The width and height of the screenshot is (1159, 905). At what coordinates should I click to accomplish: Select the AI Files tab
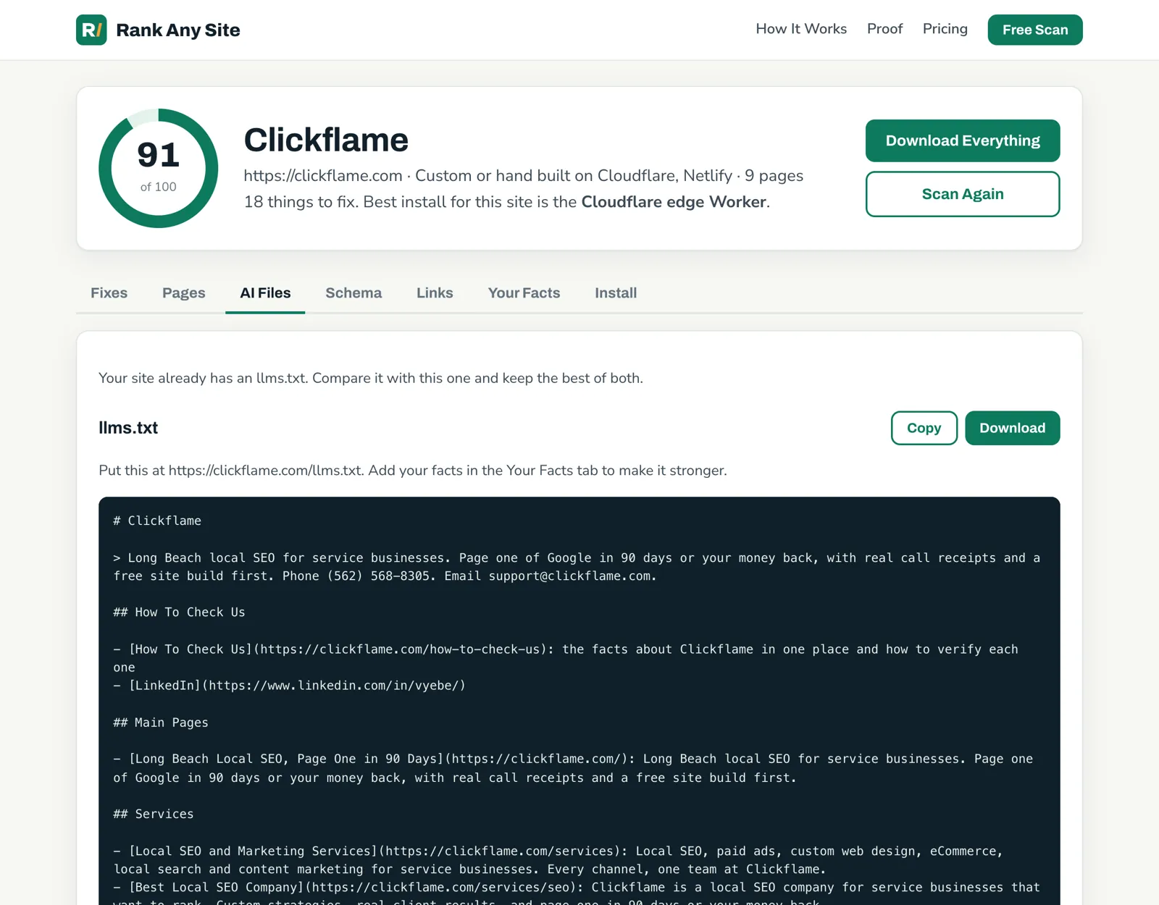265,292
